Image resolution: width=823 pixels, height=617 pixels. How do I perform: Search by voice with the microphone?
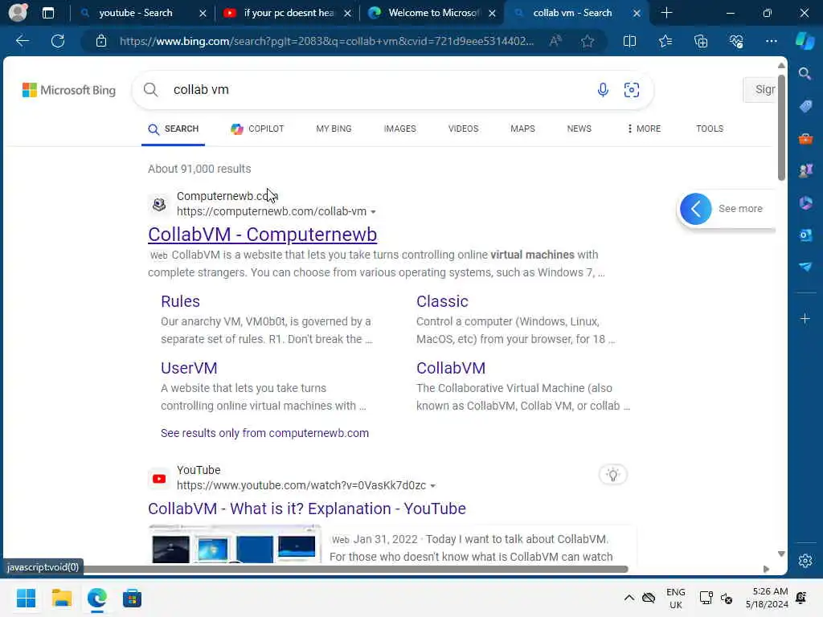(x=603, y=90)
